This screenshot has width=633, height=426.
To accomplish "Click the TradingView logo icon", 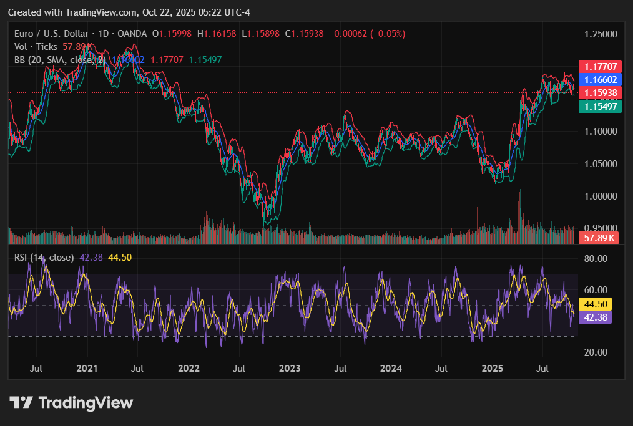I will click(x=21, y=403).
